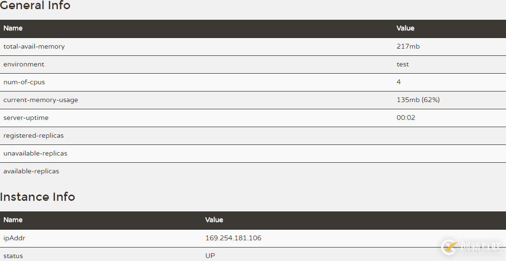Screen dimensions: 506x261
Task: Click the registered-replicas row
Action: [33, 136]
